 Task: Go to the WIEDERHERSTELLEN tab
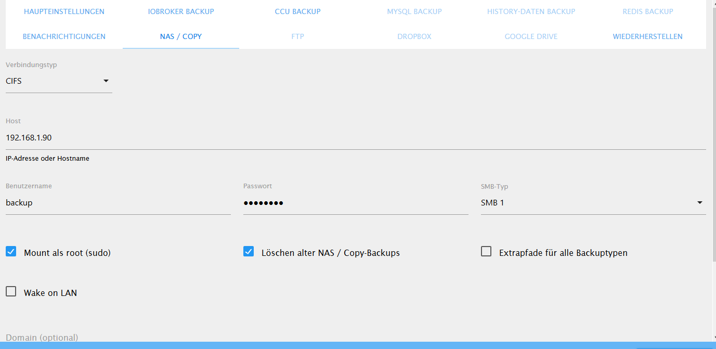pyautogui.click(x=647, y=36)
